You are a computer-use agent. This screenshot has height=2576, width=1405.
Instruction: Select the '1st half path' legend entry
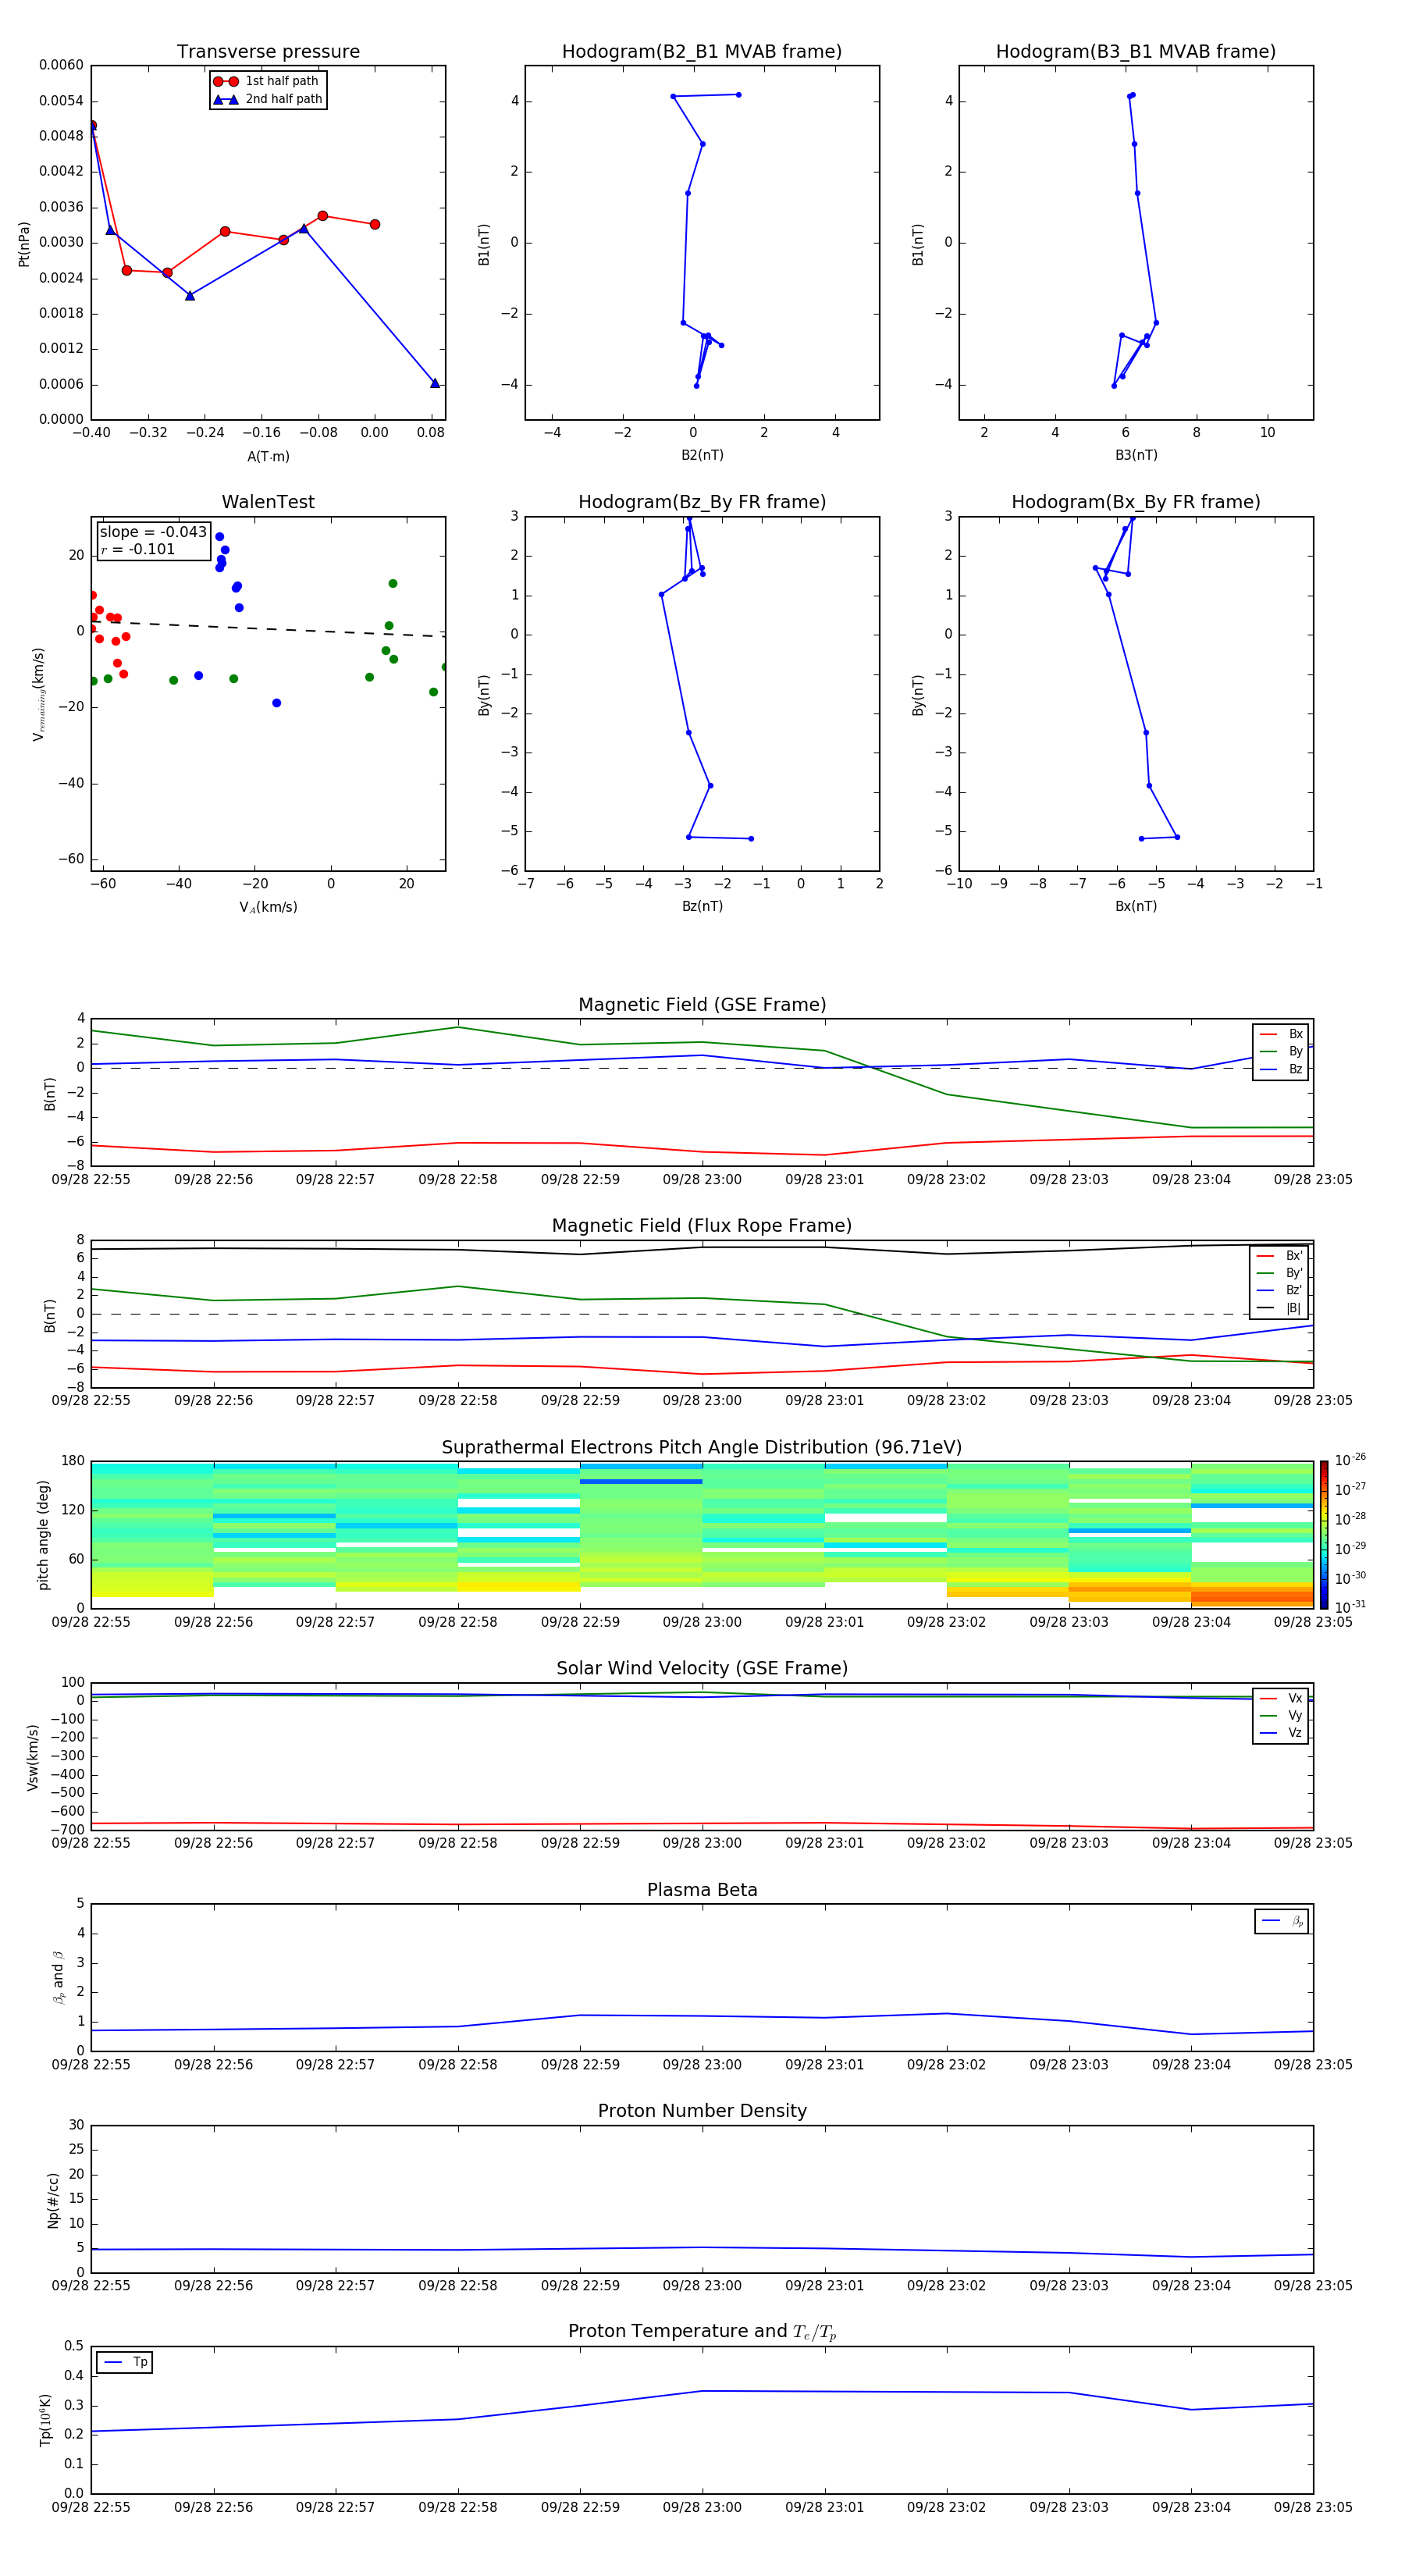pyautogui.click(x=268, y=81)
